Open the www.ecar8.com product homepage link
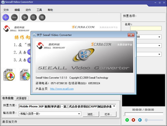167x126 pixels. (x=62, y=89)
